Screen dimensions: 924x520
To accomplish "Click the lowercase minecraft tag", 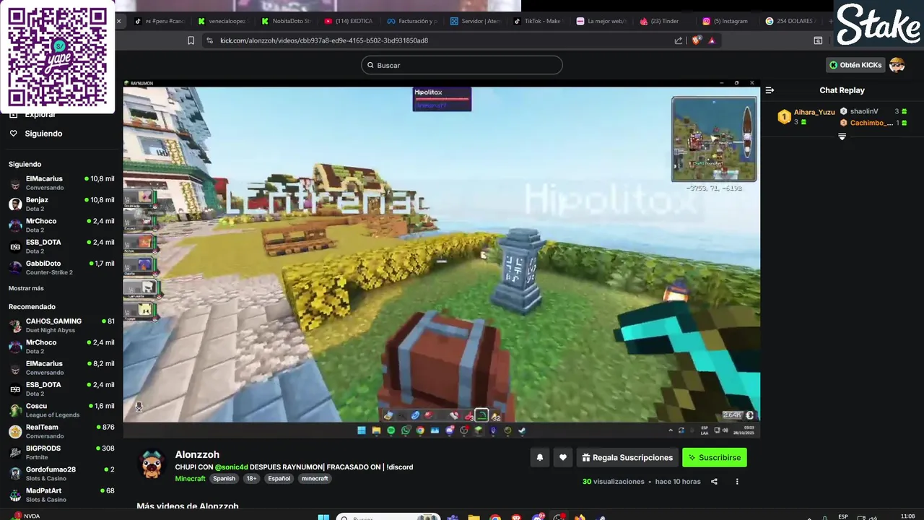I will pos(315,478).
